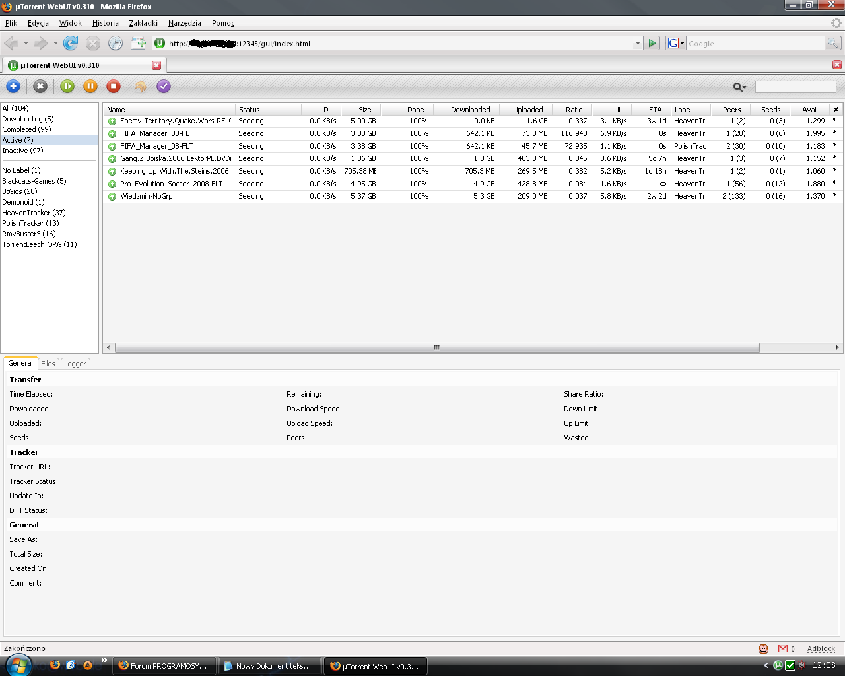845x676 pixels.
Task: Click the green checkmark tray icon
Action: [x=790, y=665]
